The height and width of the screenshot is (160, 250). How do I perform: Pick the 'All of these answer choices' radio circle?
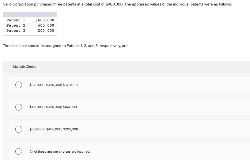coord(19,151)
